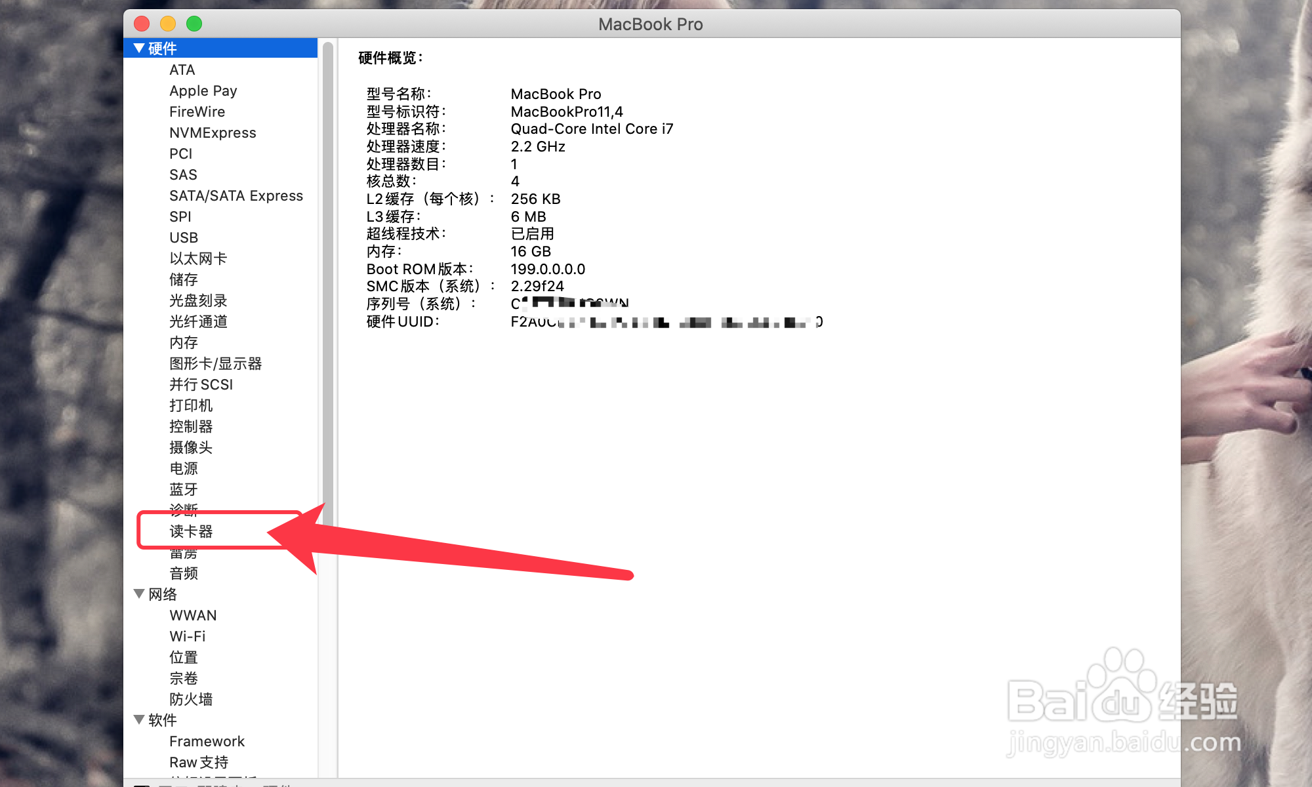Select SAS in the sidebar
The image size is (1312, 787).
[183, 174]
